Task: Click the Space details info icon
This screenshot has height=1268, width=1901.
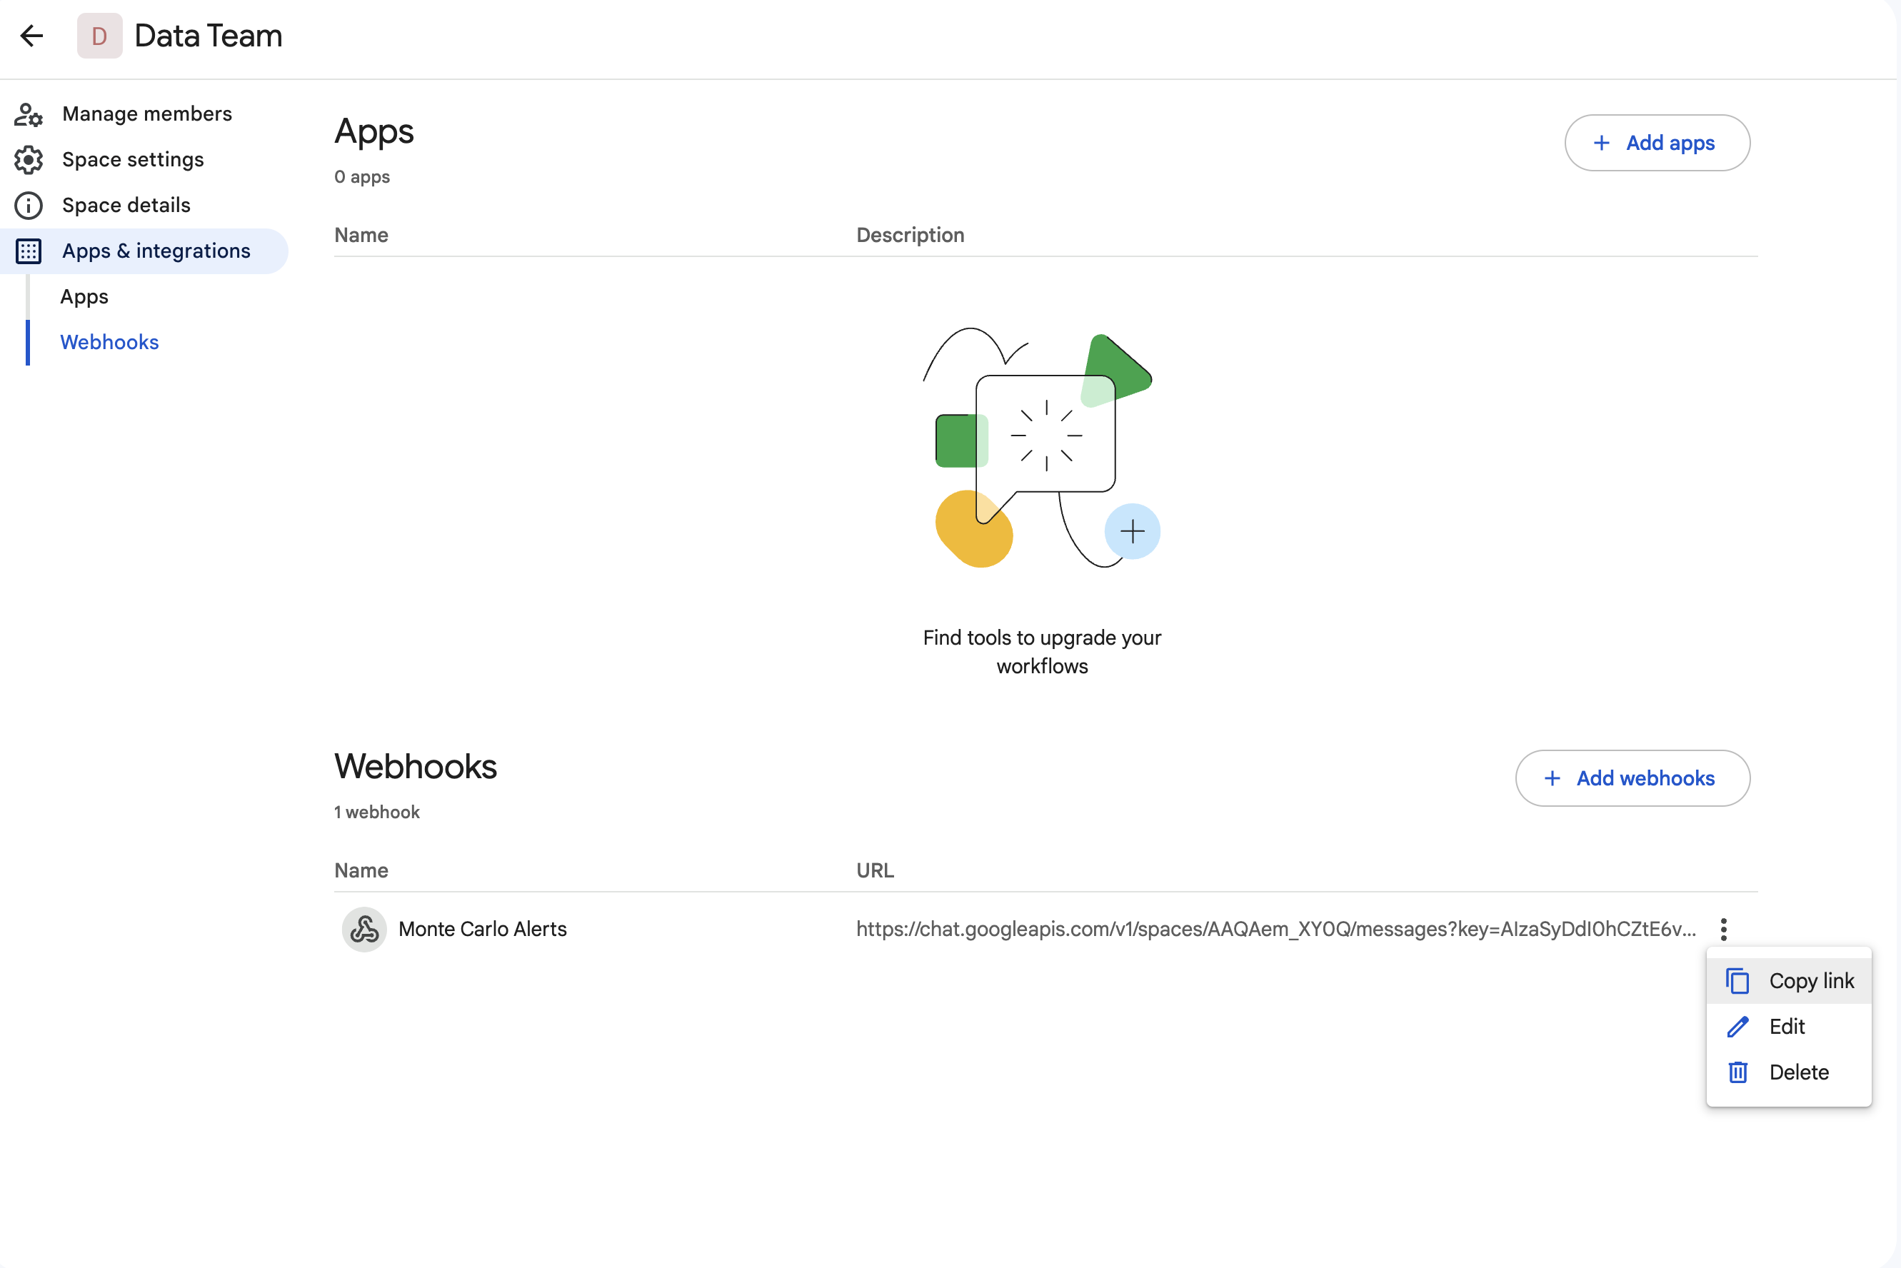Action: [29, 206]
